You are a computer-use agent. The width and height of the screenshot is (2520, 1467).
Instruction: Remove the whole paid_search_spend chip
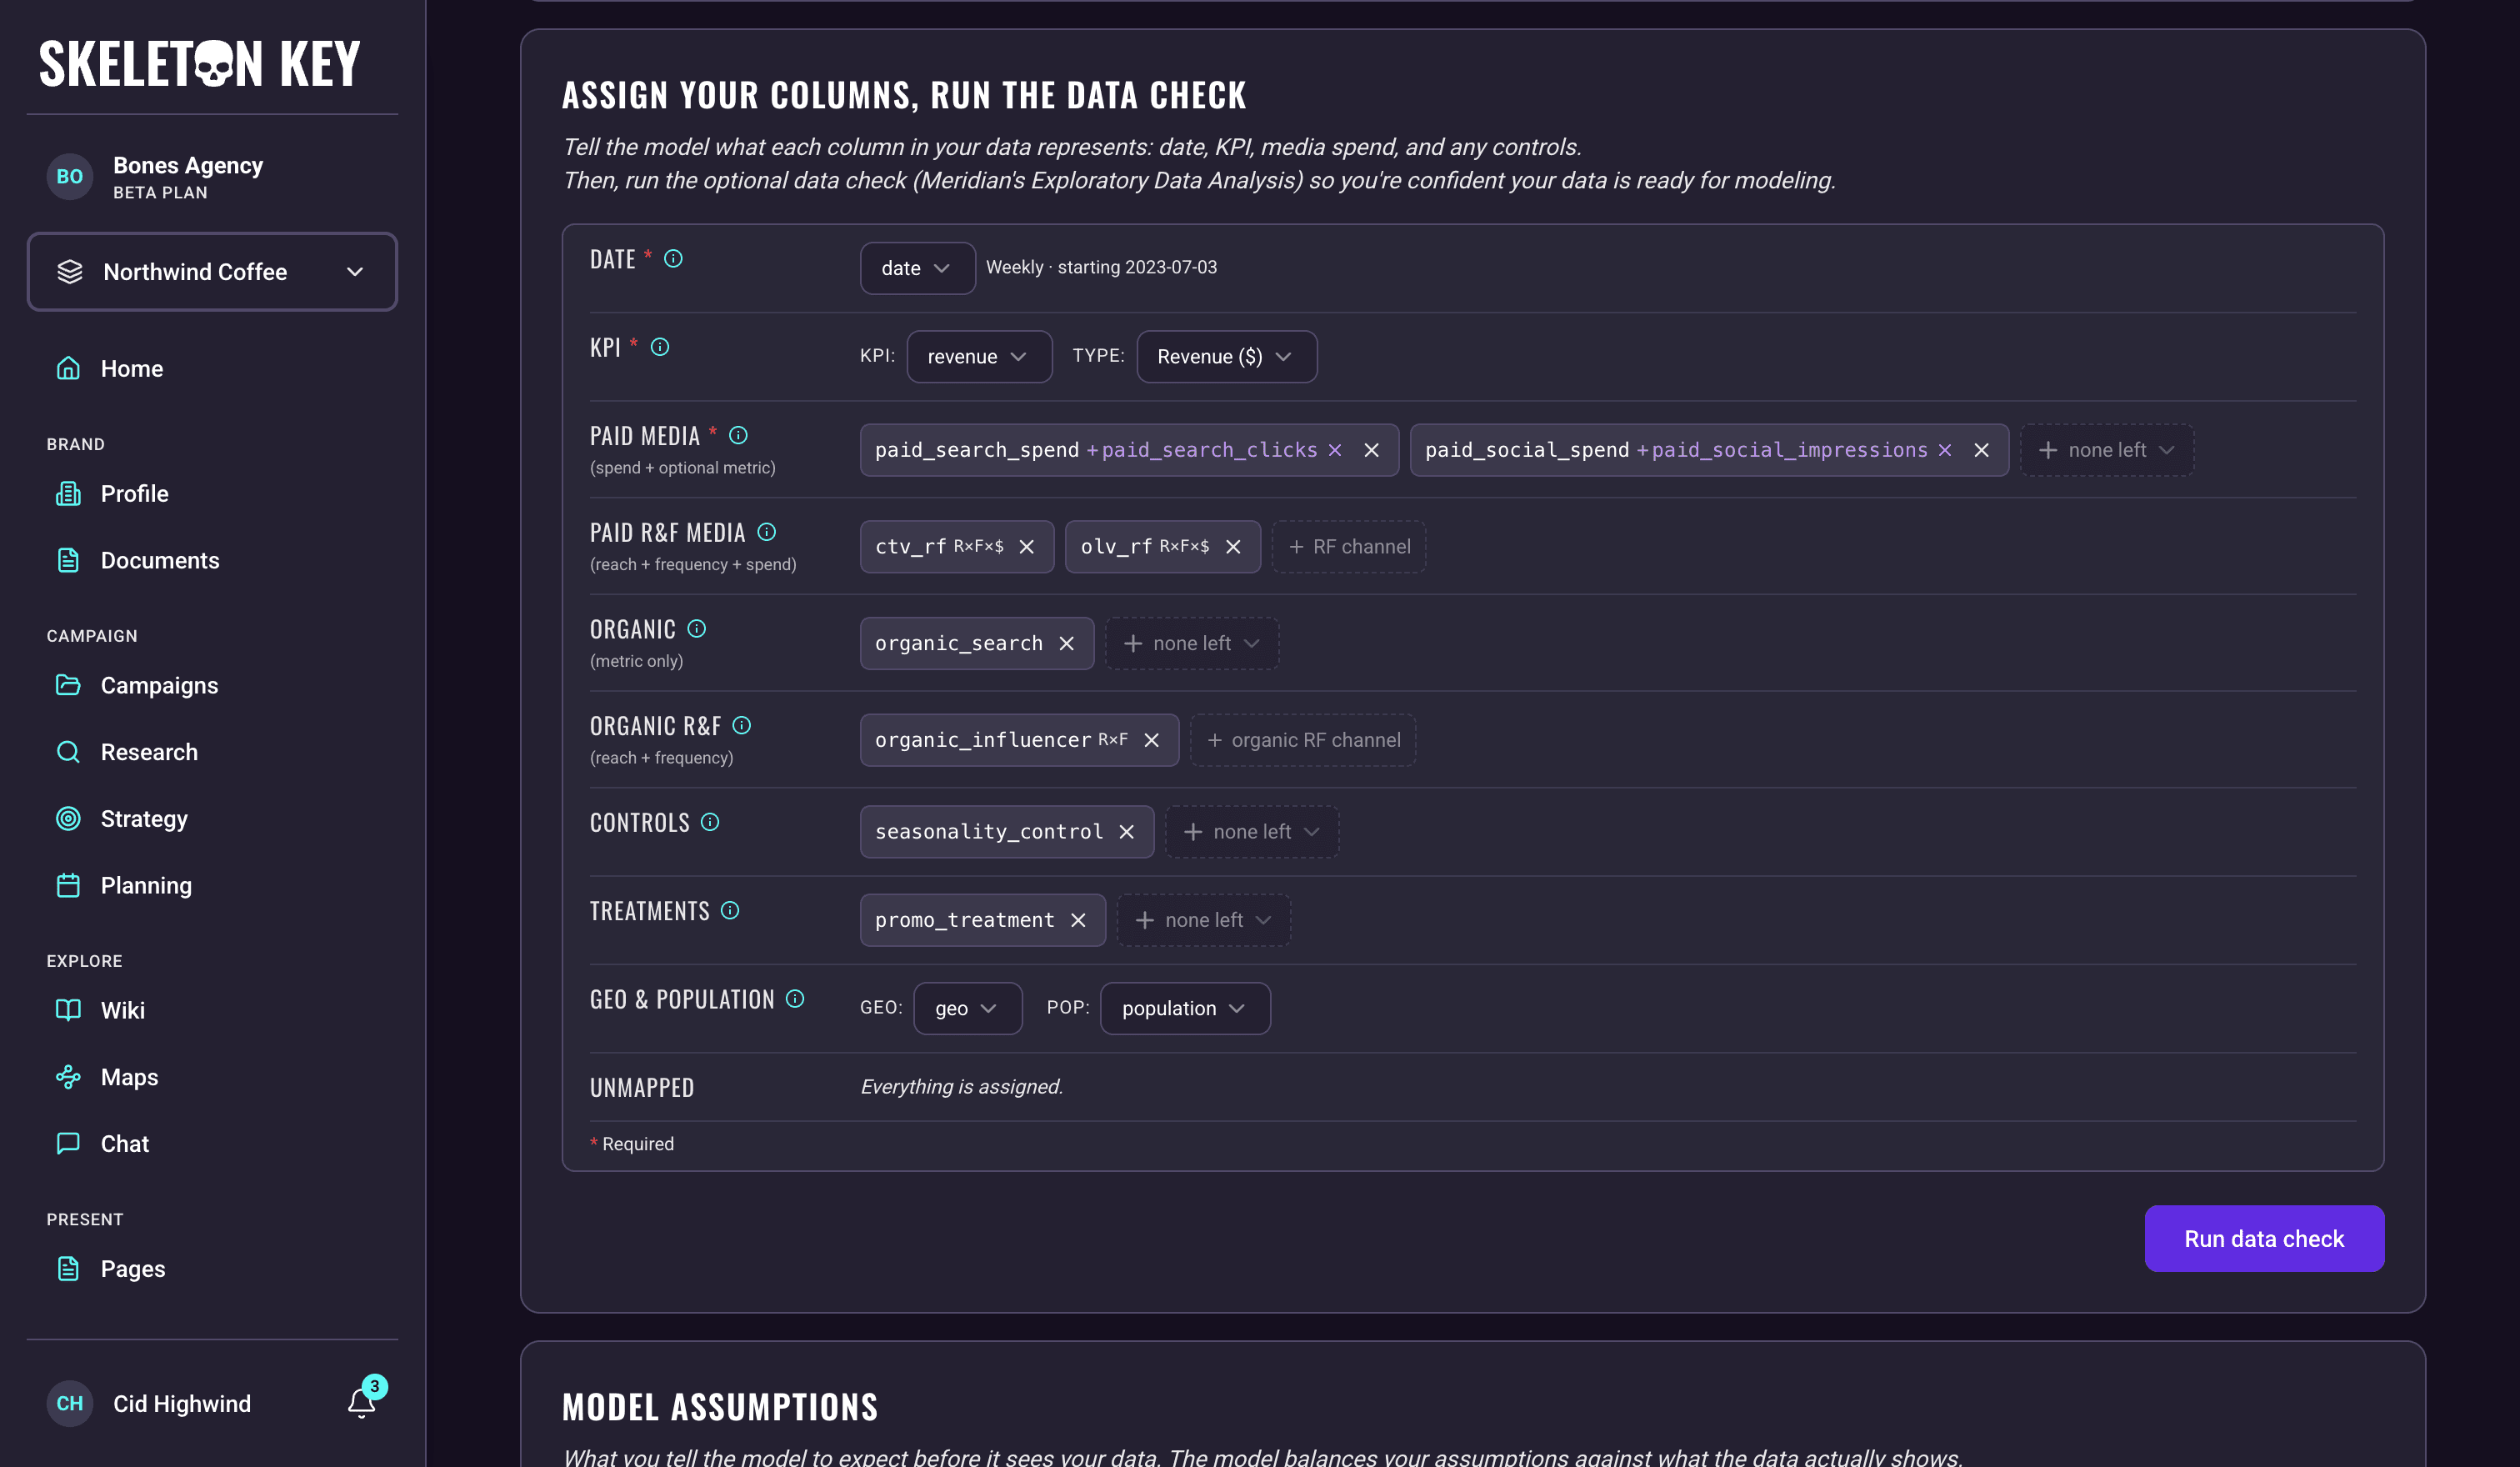pos(1372,450)
